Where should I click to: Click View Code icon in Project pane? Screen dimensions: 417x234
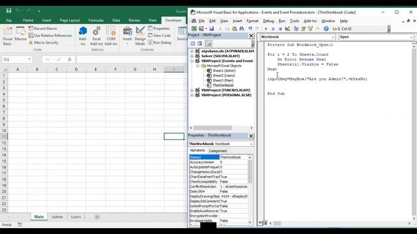[x=193, y=44]
